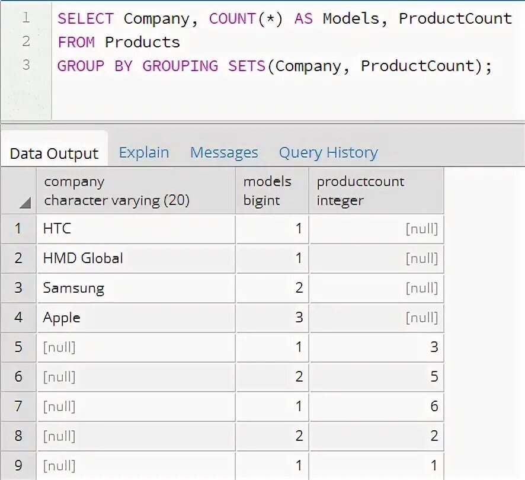Select the productcount column header
Screen dimensions: 525x480
point(376,191)
